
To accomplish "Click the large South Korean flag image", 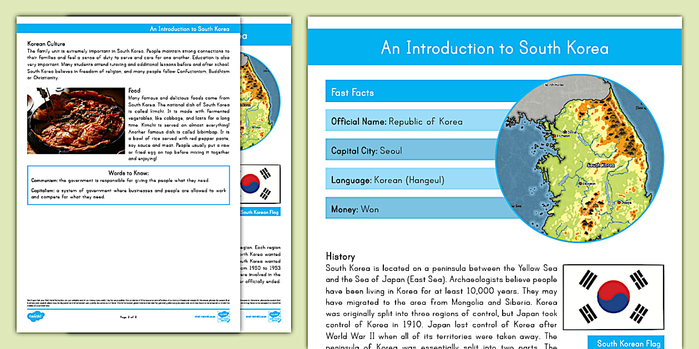I will click(x=614, y=297).
